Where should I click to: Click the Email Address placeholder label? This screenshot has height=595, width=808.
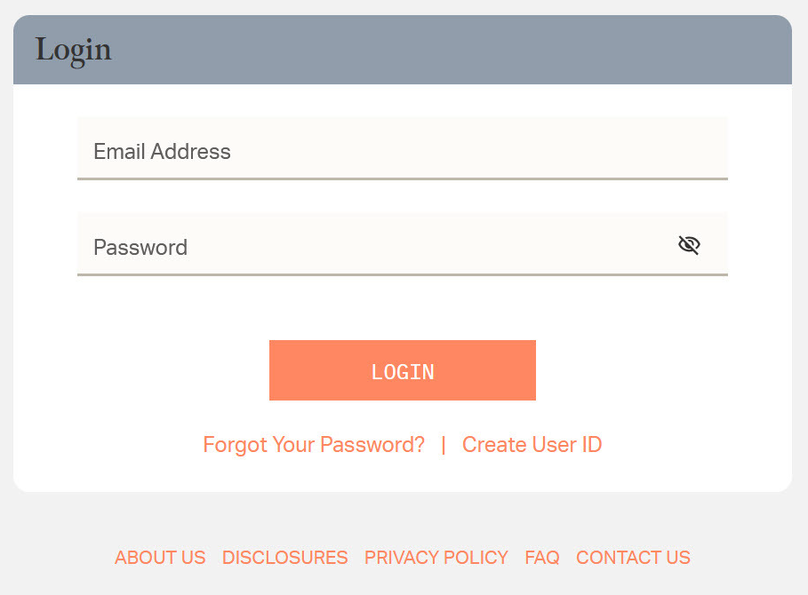(162, 152)
